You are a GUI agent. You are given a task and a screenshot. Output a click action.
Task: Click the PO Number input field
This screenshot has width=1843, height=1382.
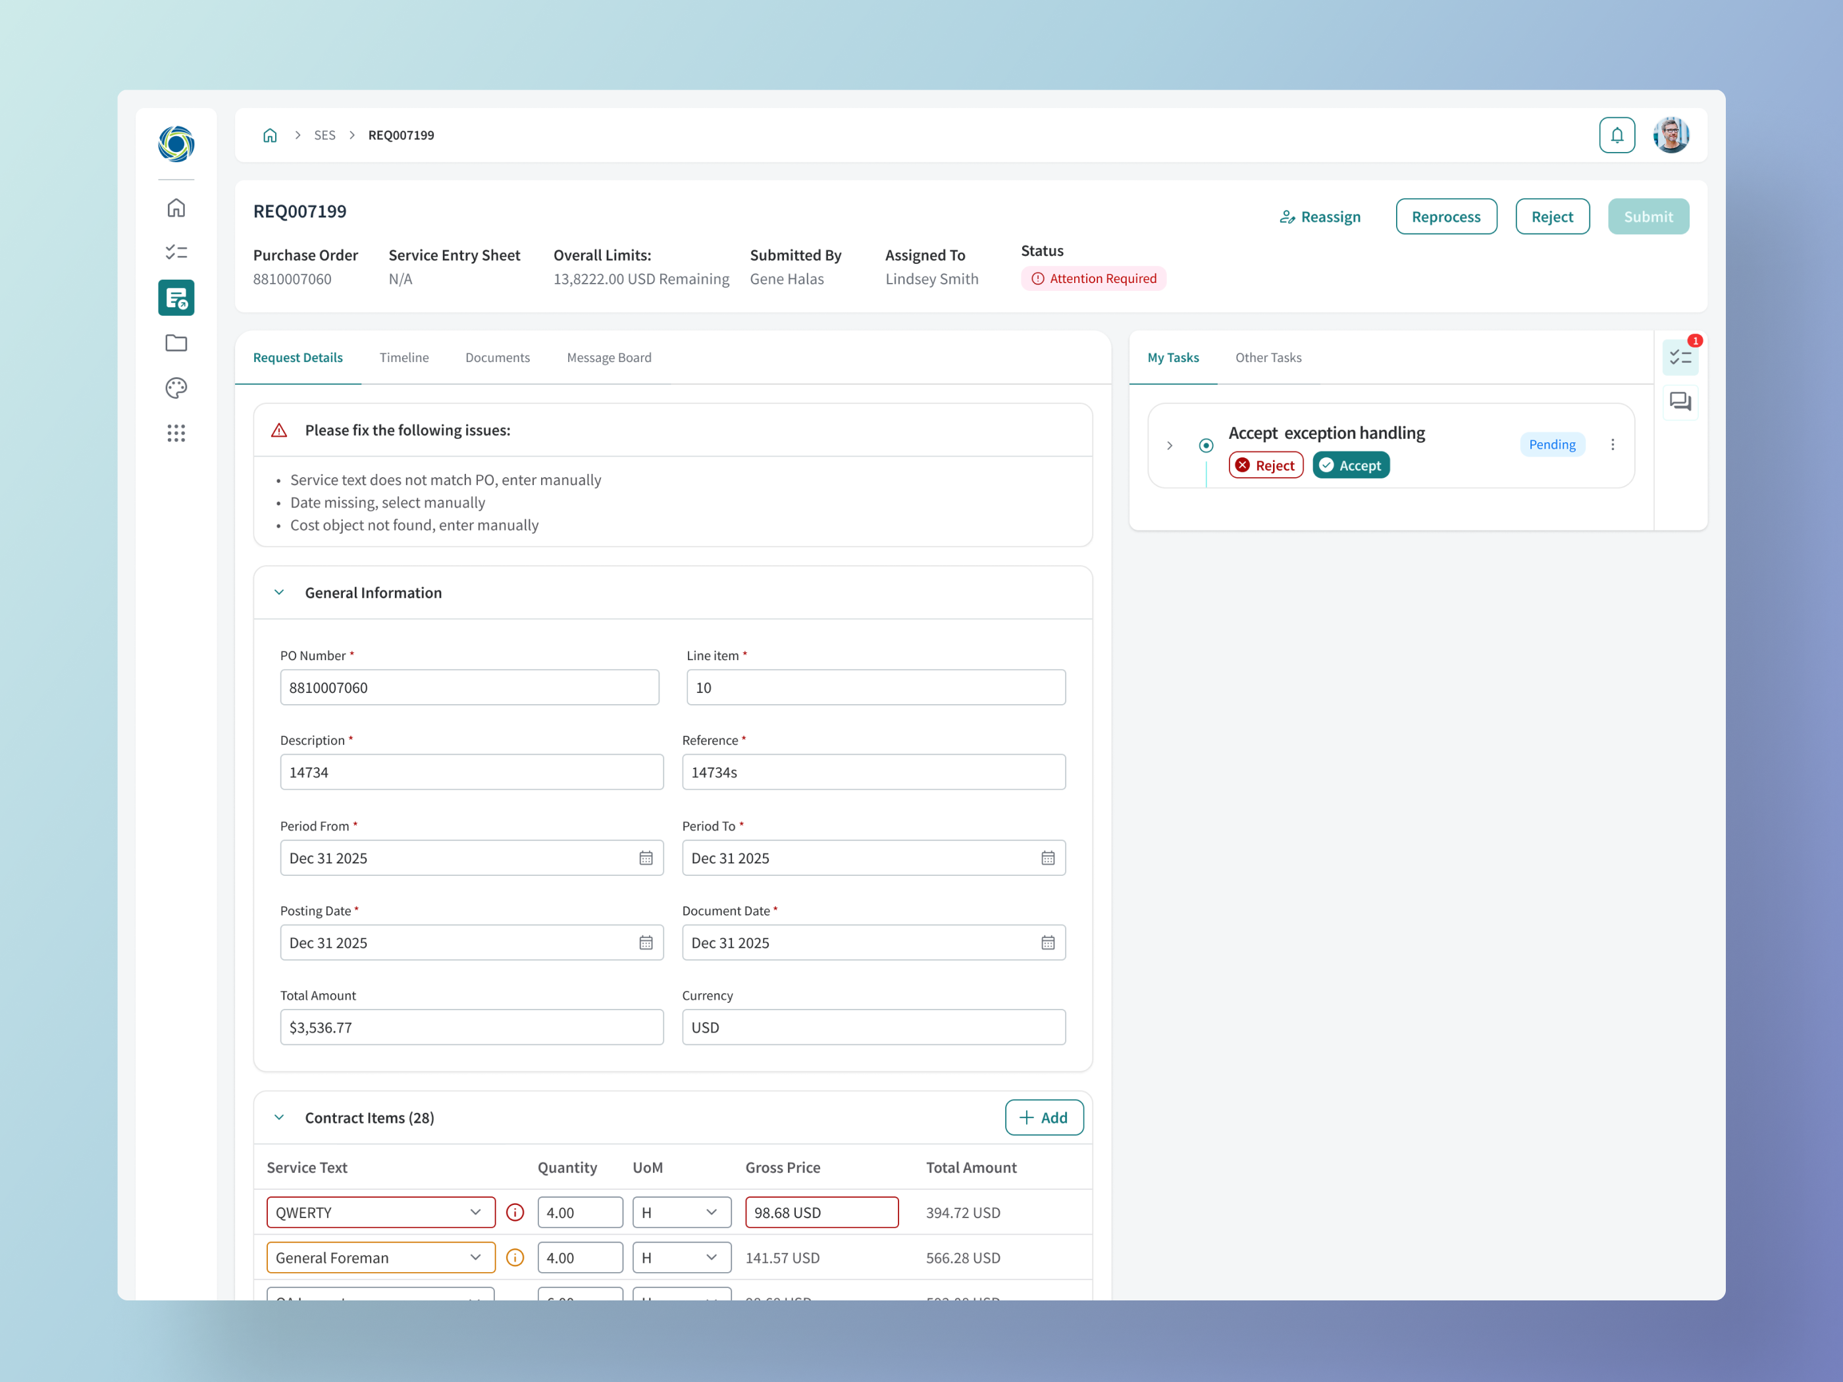coord(469,687)
